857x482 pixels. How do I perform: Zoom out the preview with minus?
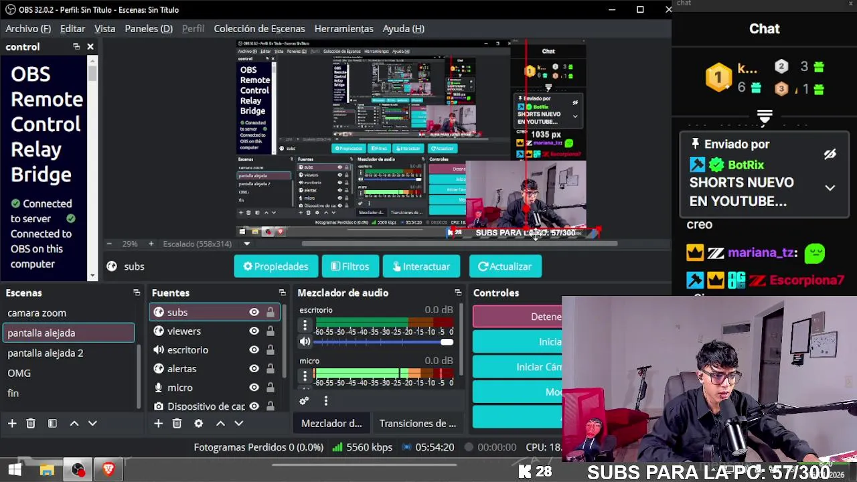[109, 244]
